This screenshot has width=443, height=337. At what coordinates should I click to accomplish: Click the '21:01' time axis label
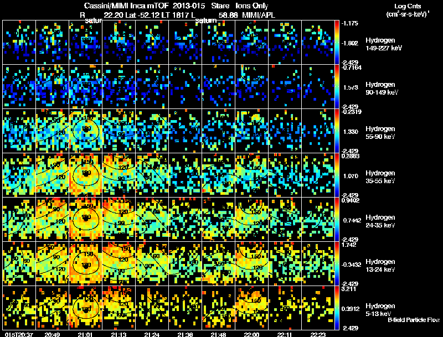(x=86, y=334)
